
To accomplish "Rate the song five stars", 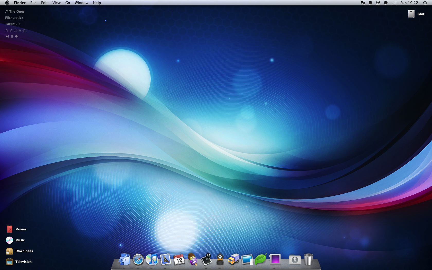I will pos(24,30).
